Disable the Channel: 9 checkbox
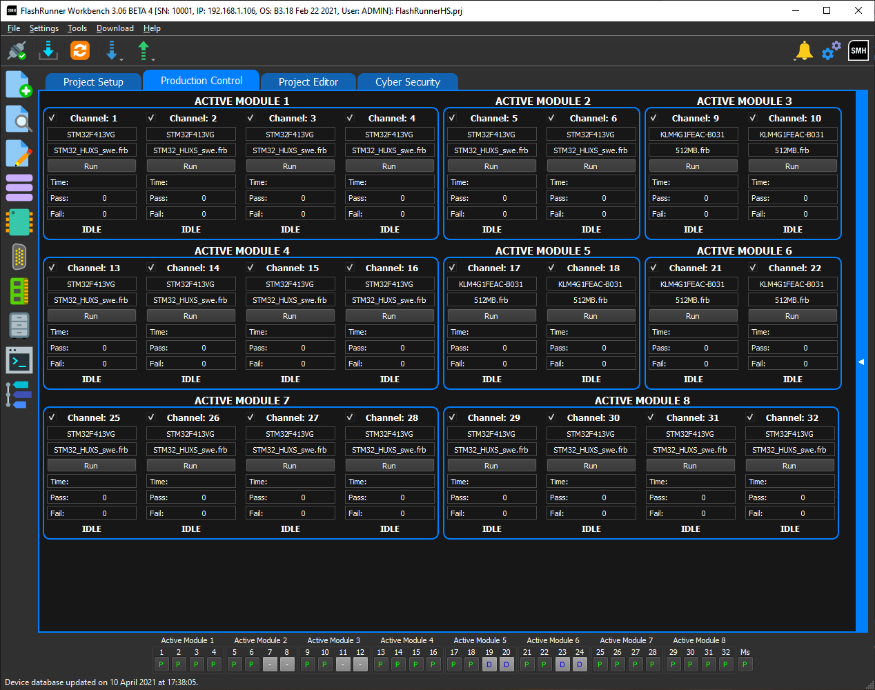This screenshot has width=875, height=690. pos(653,118)
